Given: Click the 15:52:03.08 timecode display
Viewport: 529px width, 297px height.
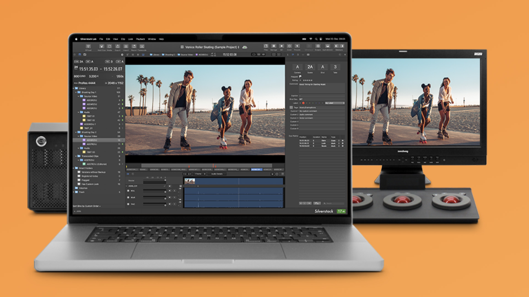Looking at the screenshot, I should [x=230, y=55].
